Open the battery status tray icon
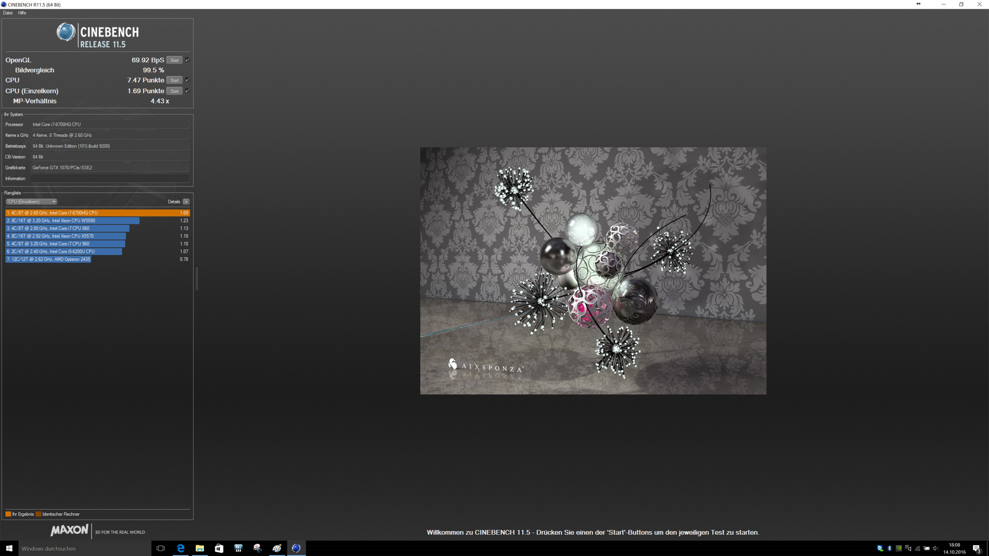This screenshot has height=556, width=989. [927, 548]
